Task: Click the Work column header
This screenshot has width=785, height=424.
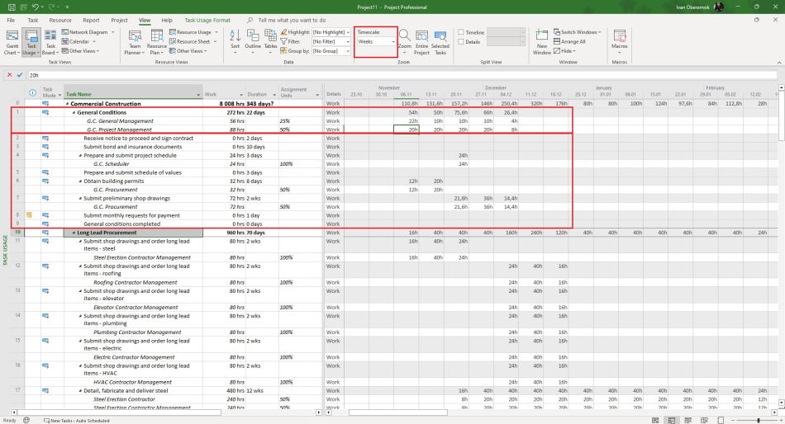Action: [x=224, y=94]
